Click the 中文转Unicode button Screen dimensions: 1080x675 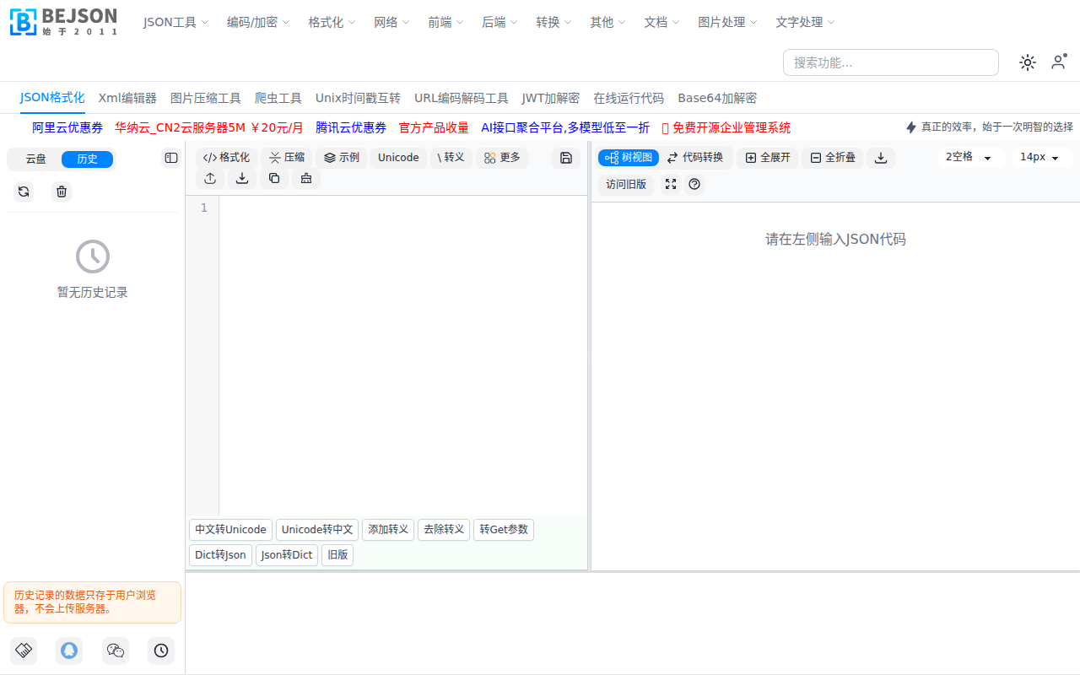point(229,529)
